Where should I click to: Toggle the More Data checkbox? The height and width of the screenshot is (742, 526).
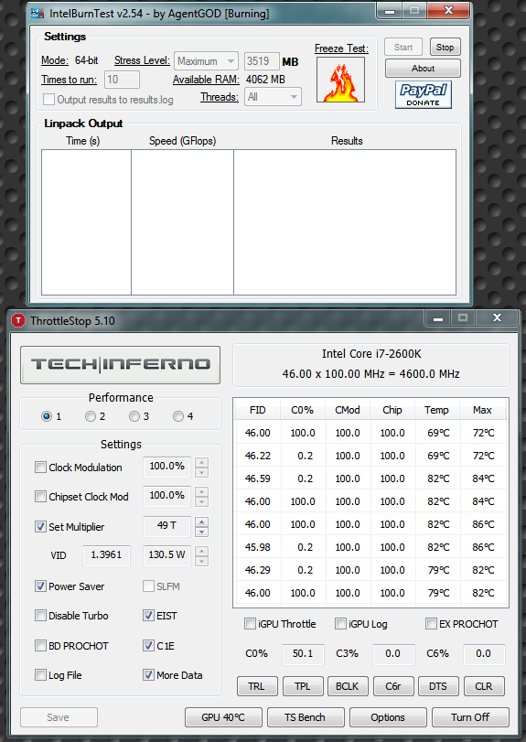tap(148, 675)
